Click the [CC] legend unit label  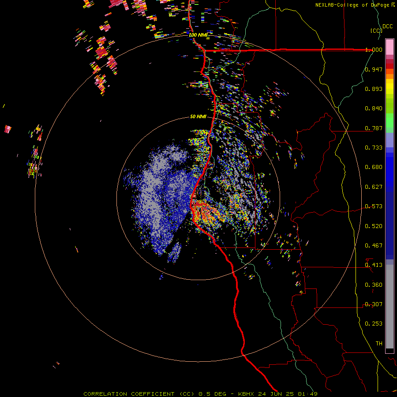click(x=376, y=30)
